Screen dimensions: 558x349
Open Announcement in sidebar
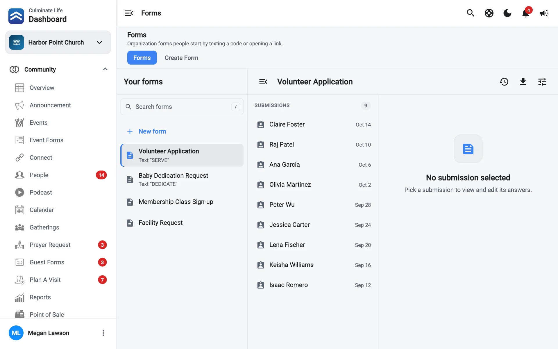58,105
